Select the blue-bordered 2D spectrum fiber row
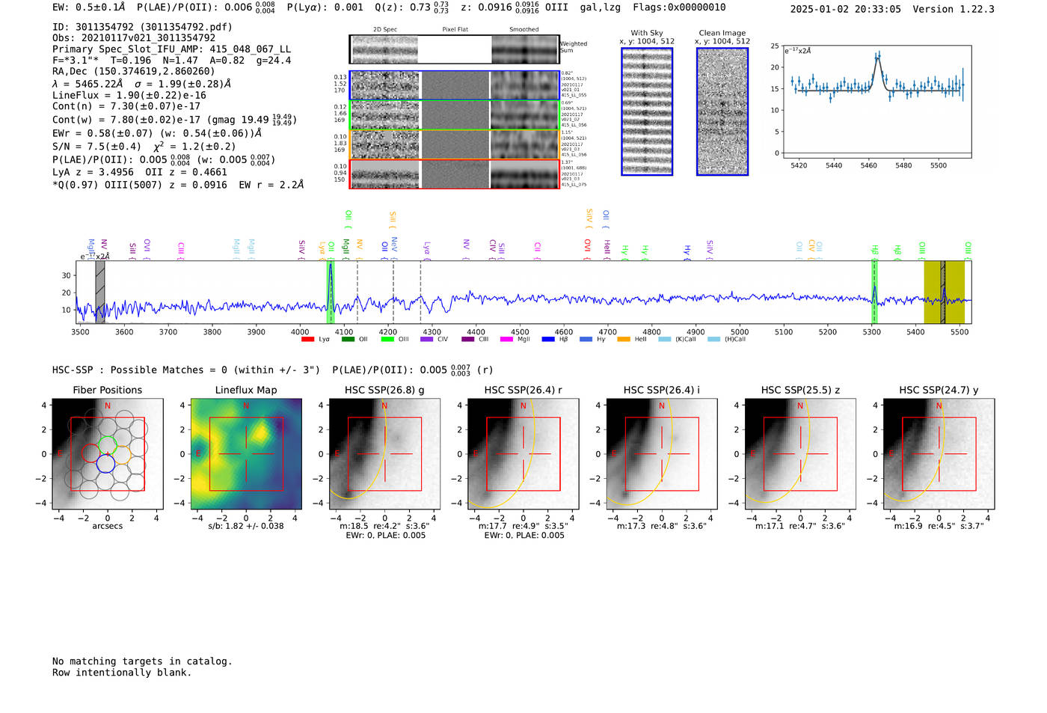Viewport: 1047px width, 713px height. pos(454,85)
